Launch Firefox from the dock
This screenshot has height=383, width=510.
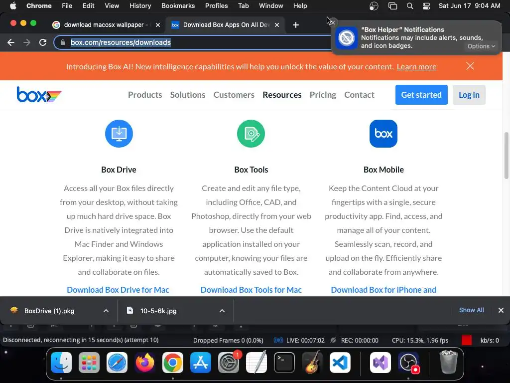145,363
